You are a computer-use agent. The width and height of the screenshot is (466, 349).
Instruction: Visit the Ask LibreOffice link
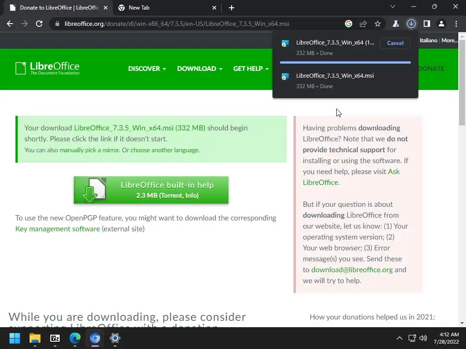pos(351,177)
